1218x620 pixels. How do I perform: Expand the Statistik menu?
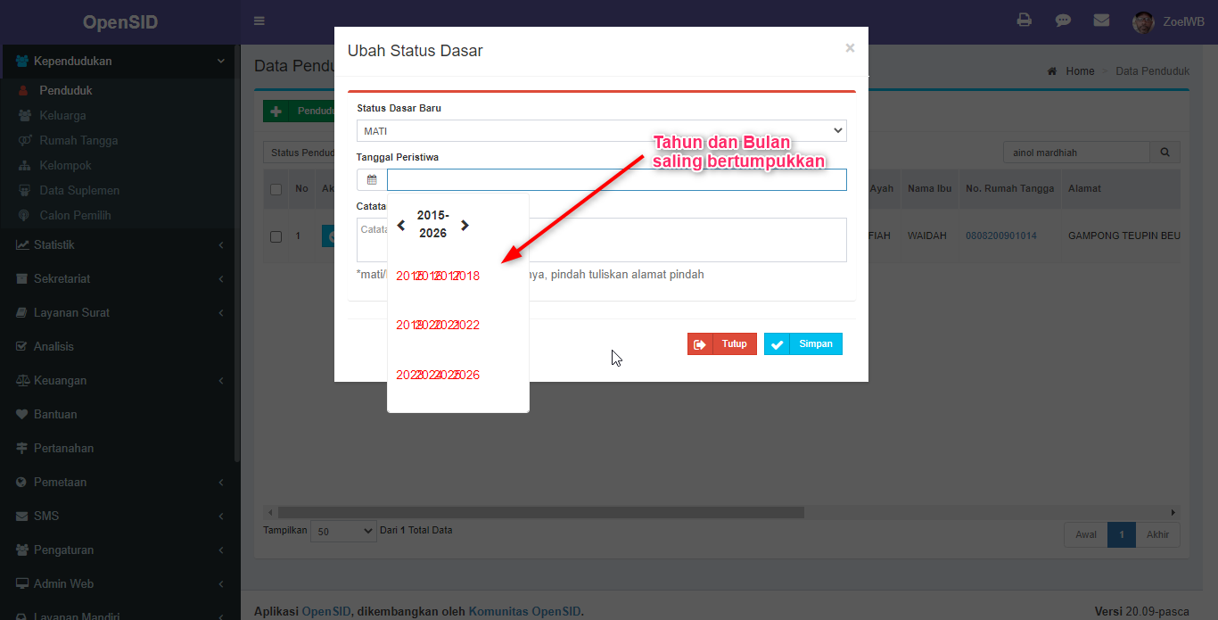120,244
